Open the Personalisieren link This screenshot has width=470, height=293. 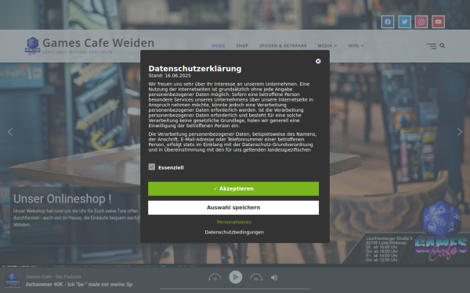(x=234, y=222)
